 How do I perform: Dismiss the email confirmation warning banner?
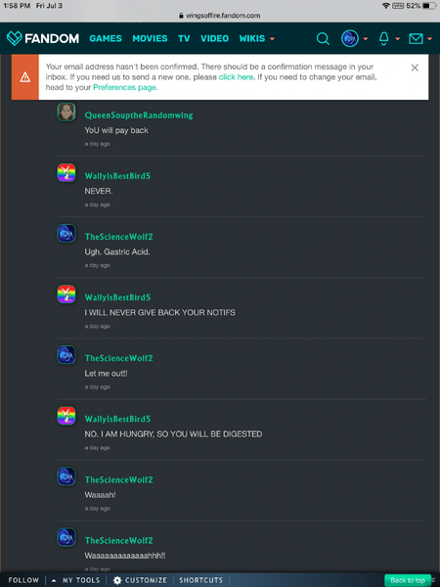click(x=415, y=68)
